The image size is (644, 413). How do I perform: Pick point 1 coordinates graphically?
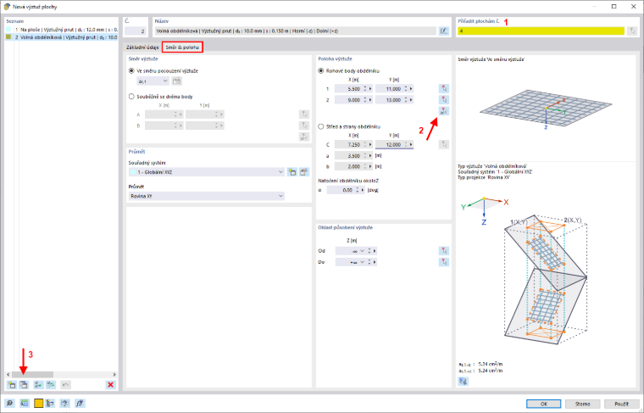tap(443, 89)
